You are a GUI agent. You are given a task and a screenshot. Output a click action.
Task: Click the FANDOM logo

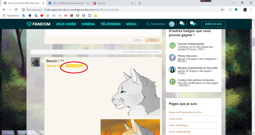pos(38,24)
